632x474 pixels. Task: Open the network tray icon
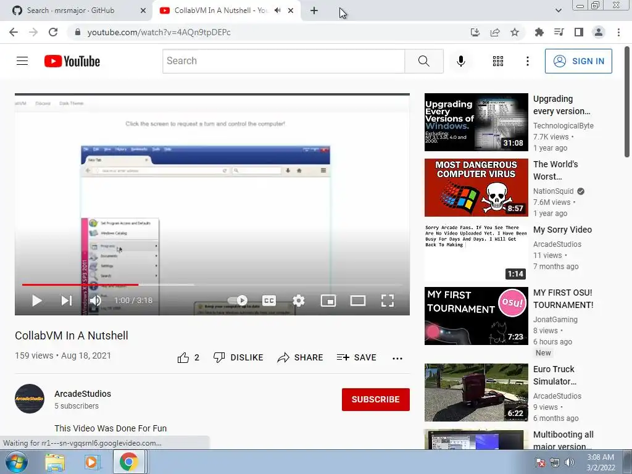tap(555, 463)
